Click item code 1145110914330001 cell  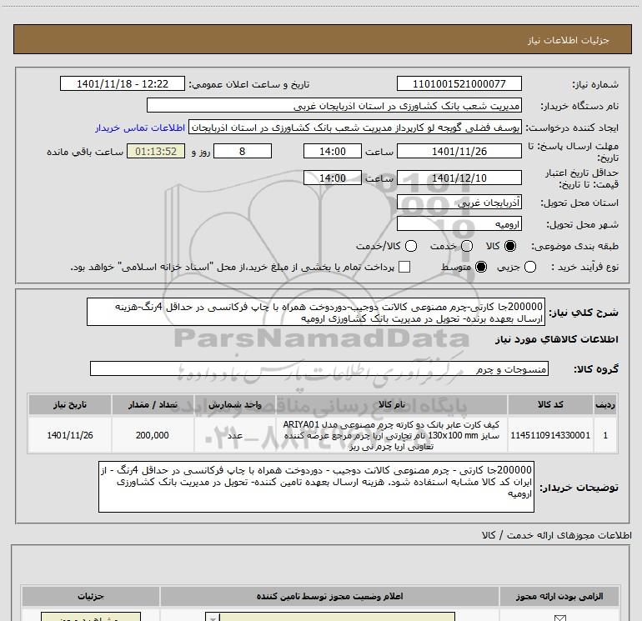tap(550, 435)
